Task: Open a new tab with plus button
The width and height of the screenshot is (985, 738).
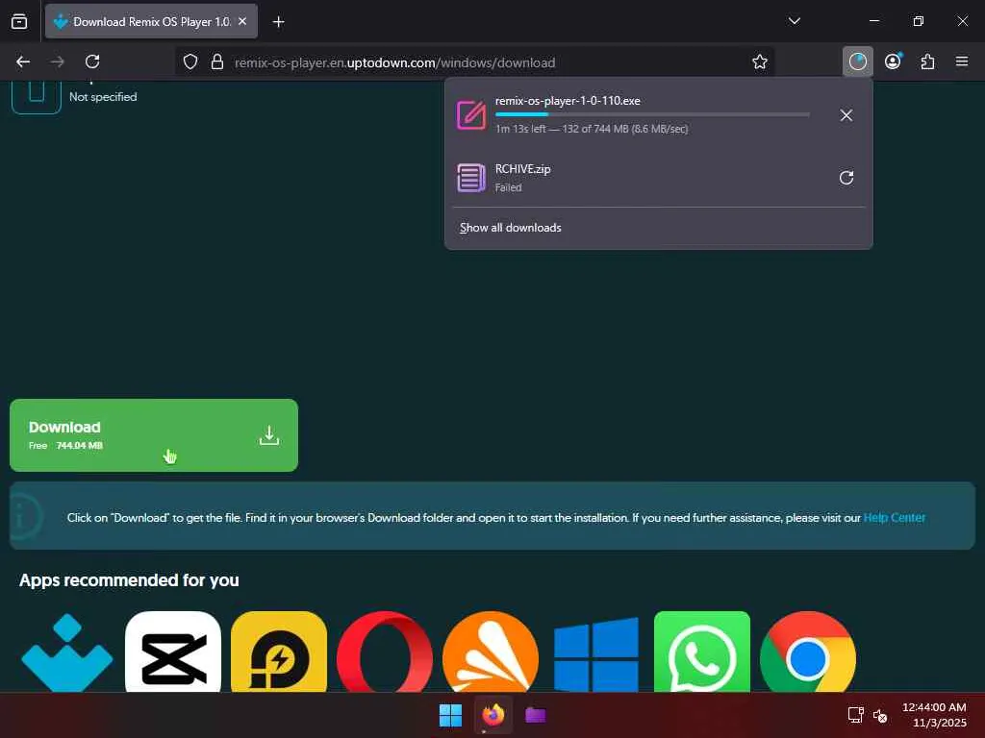Action: (x=278, y=22)
